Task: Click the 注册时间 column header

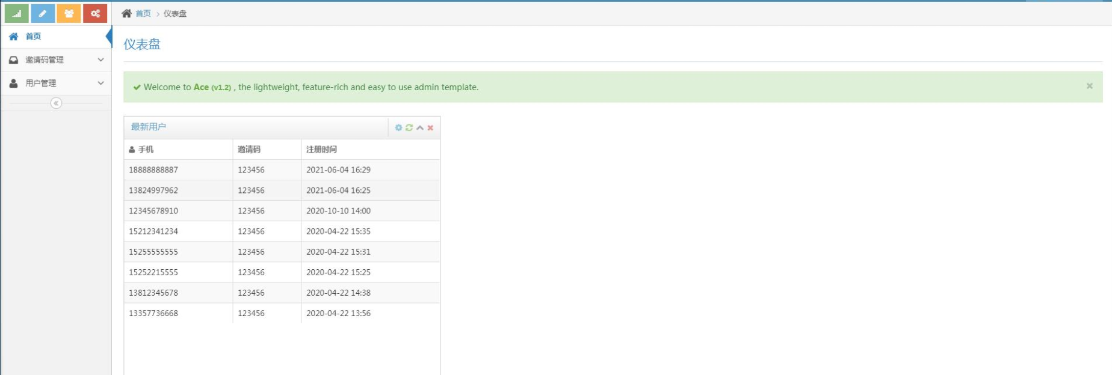Action: 321,149
